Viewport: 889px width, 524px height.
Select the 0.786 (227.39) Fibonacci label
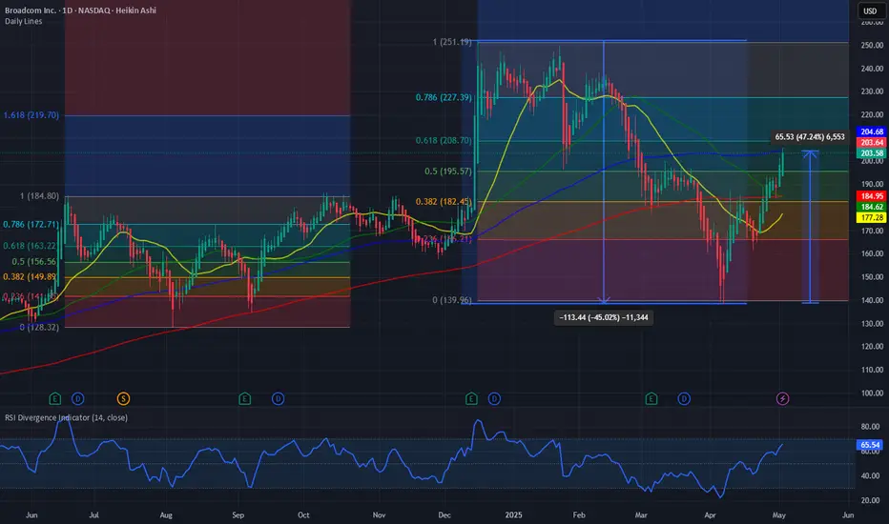coord(444,97)
